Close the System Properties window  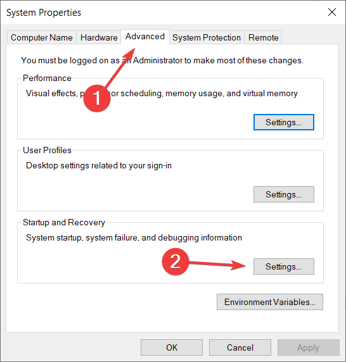pos(332,12)
